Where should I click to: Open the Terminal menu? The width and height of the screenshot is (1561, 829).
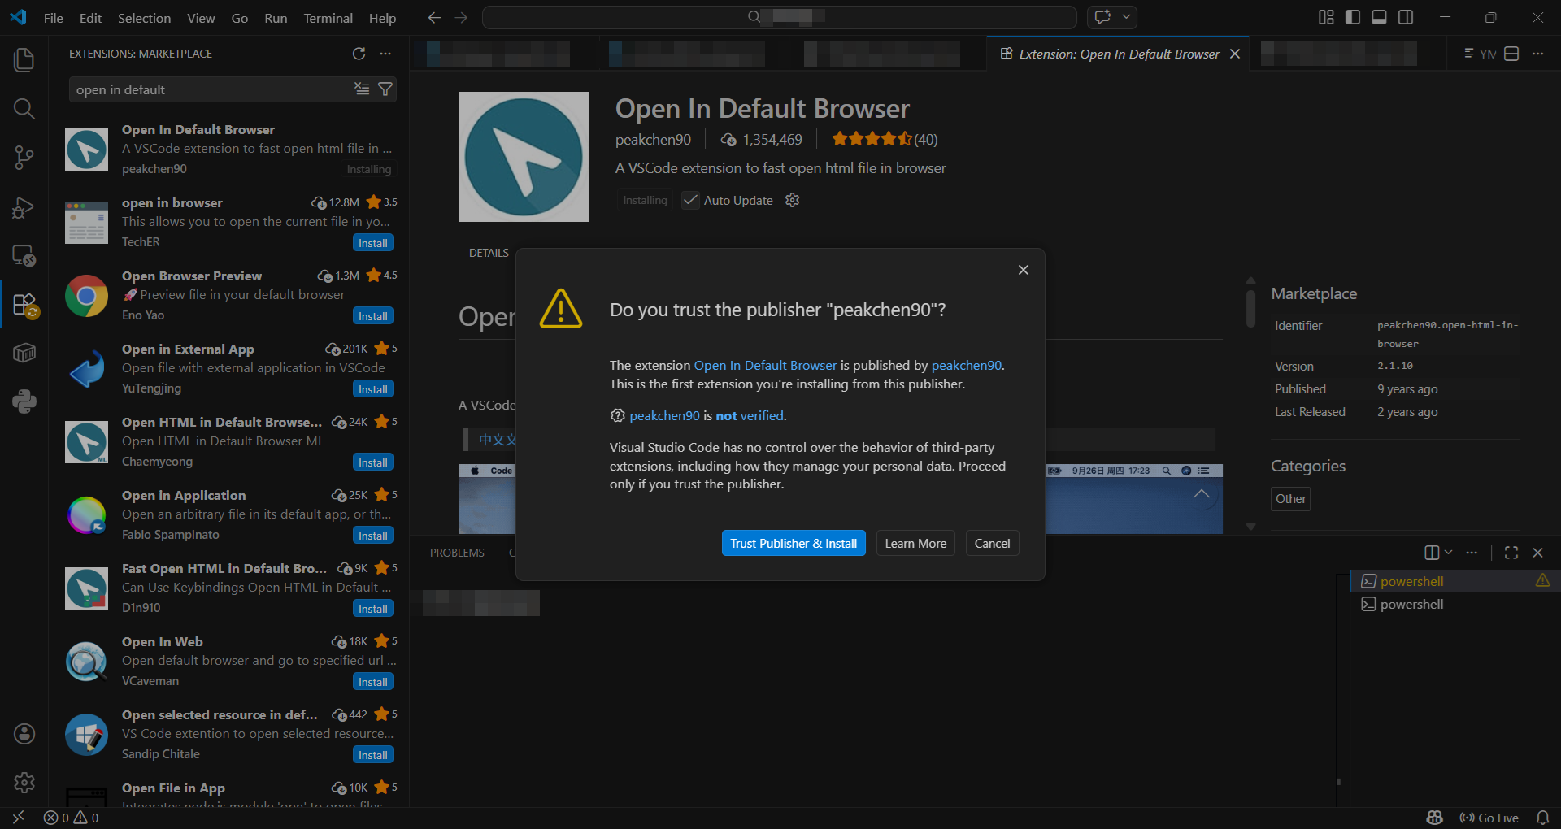328,18
